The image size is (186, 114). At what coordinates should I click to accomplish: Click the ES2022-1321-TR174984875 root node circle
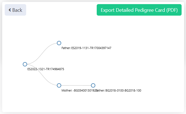25,64
